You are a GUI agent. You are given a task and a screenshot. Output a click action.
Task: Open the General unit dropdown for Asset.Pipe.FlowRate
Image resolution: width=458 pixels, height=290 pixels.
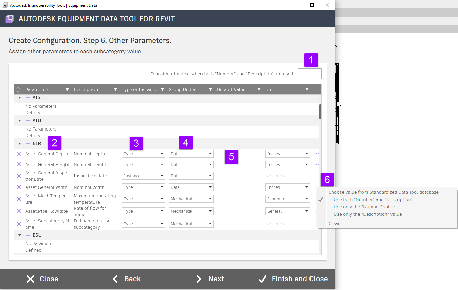(288, 211)
